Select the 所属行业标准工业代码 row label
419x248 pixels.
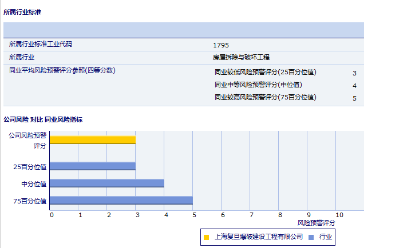[x=41, y=44]
